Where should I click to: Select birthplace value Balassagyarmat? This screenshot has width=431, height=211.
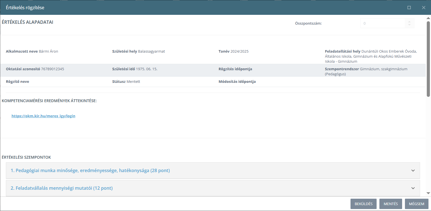[151, 51]
